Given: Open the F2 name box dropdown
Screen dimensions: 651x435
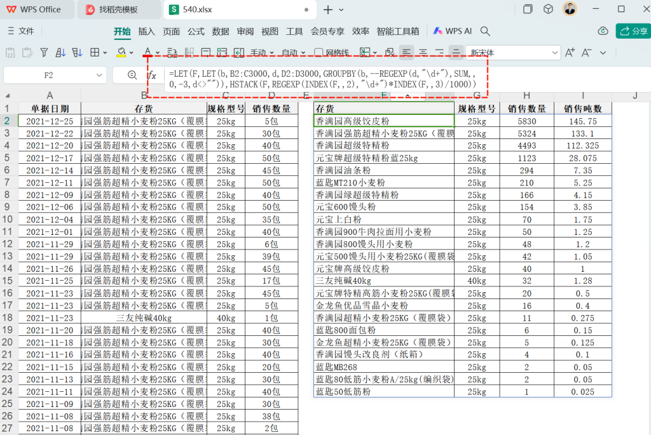Looking at the screenshot, I should (99, 75).
